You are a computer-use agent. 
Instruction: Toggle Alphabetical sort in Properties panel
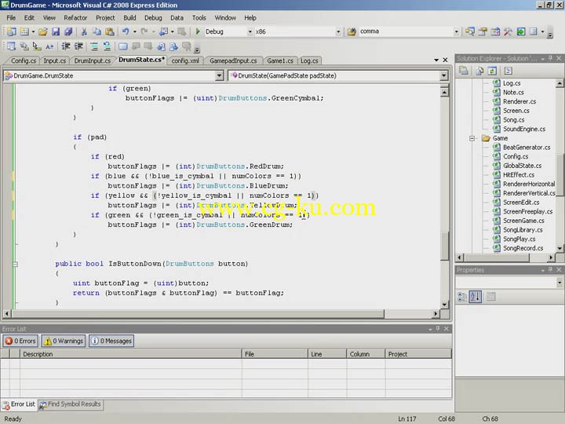[476, 297]
